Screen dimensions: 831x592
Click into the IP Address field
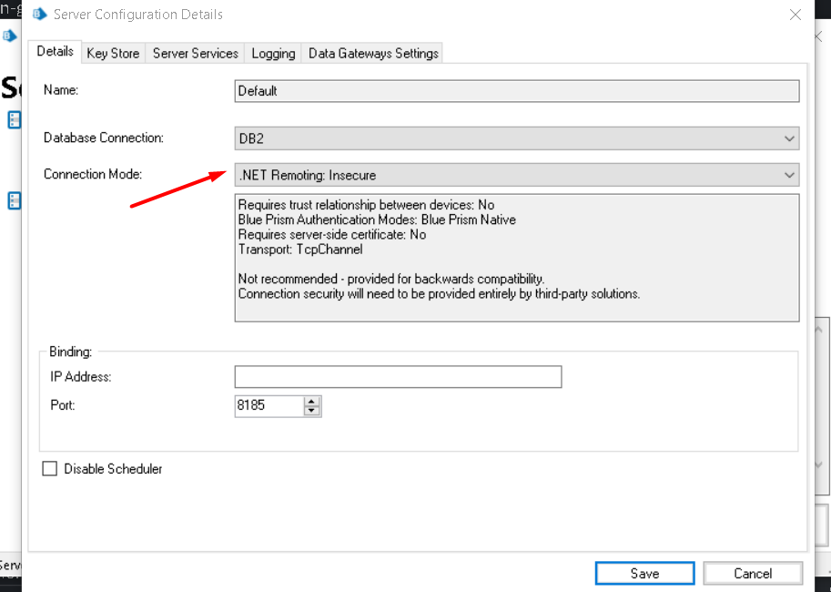[398, 377]
